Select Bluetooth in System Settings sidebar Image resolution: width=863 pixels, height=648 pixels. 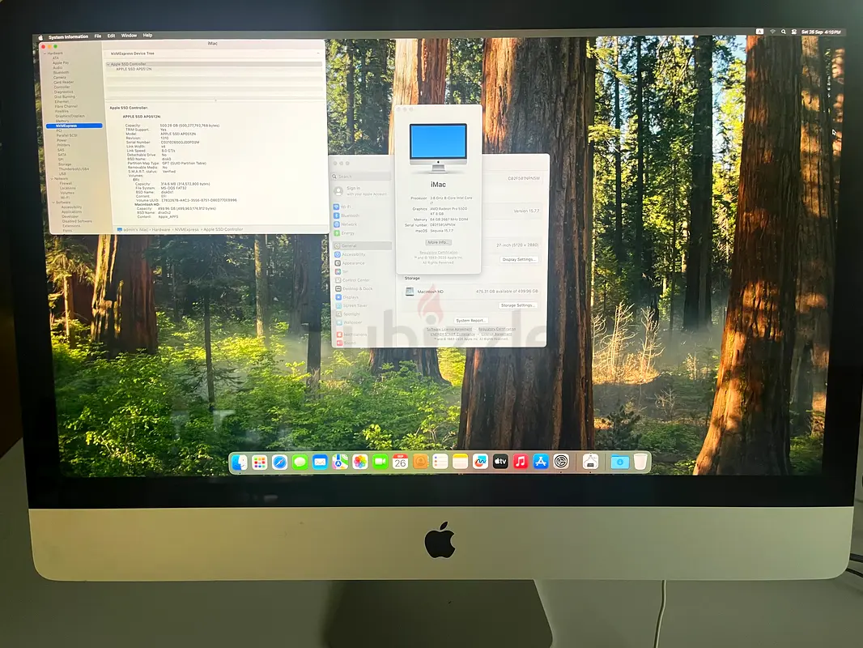click(350, 215)
